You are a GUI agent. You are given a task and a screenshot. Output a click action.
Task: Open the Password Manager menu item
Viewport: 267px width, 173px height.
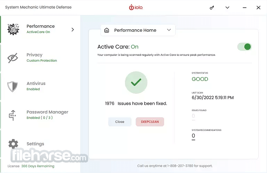[40, 115]
